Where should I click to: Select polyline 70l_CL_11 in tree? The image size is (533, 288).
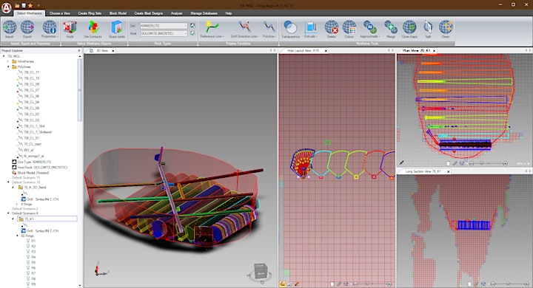point(31,72)
